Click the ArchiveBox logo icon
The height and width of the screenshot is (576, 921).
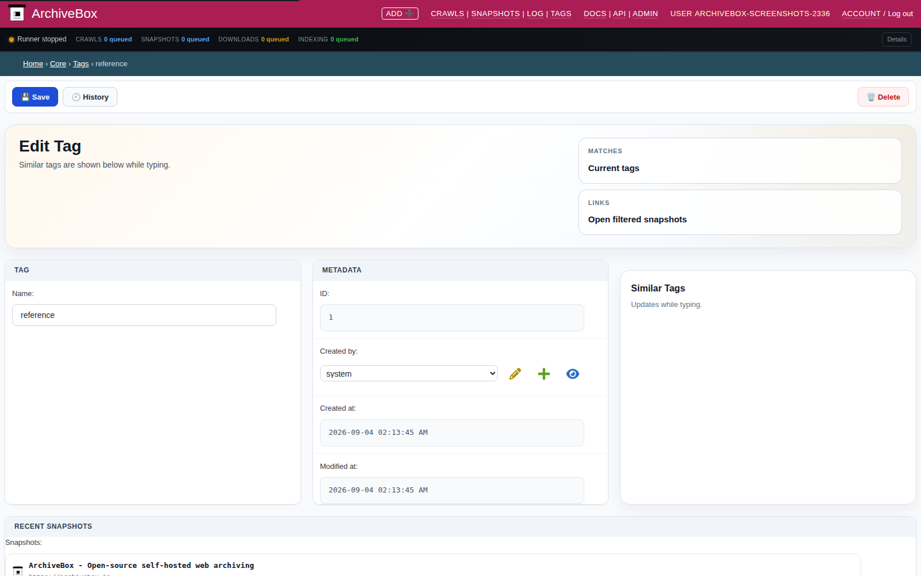point(17,13)
